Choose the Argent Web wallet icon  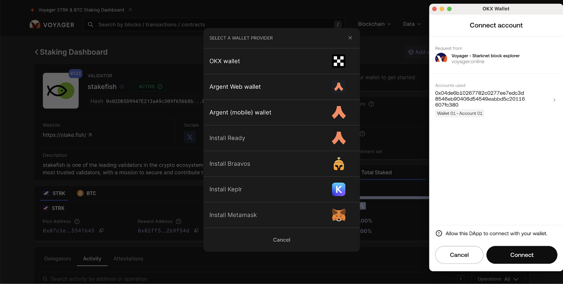339,87
